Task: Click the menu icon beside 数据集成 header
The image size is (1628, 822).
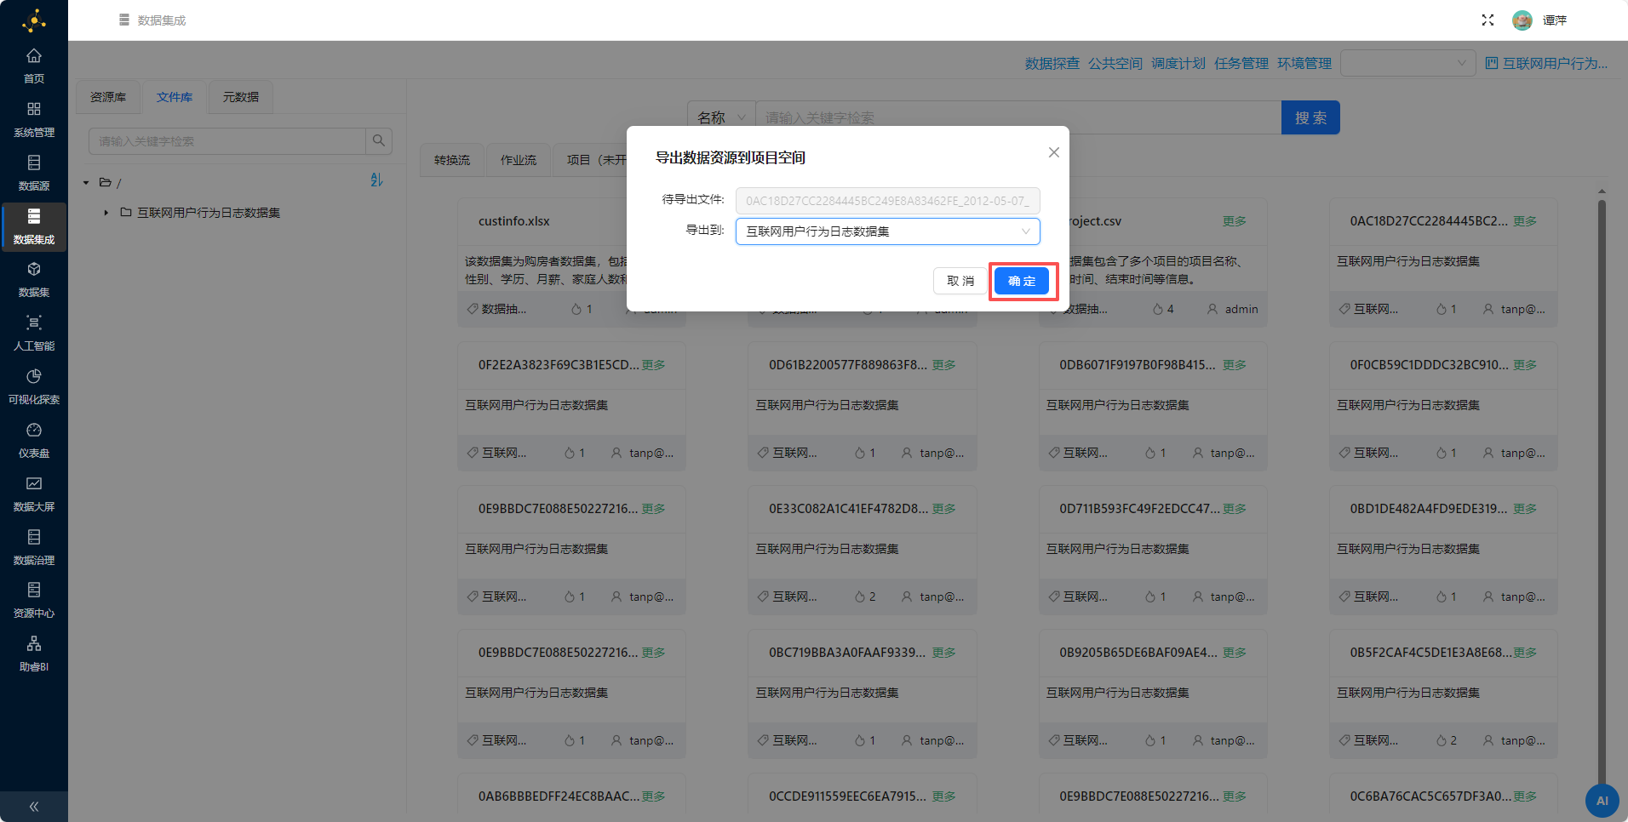Action: (124, 20)
